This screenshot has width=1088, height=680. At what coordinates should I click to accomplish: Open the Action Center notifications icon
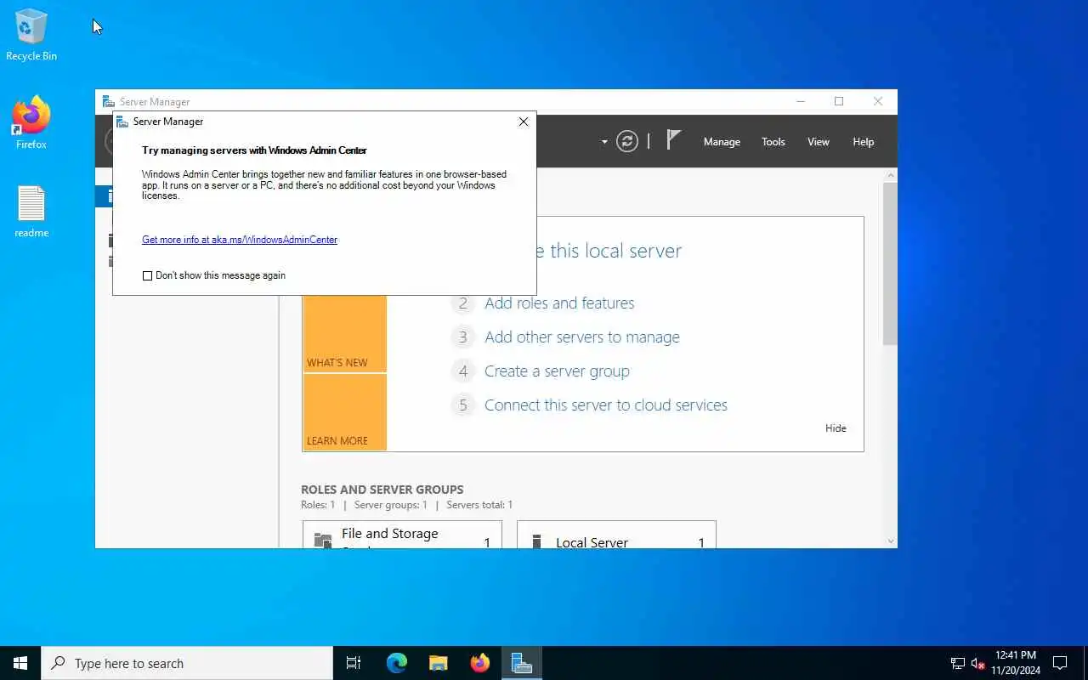tap(1060, 663)
